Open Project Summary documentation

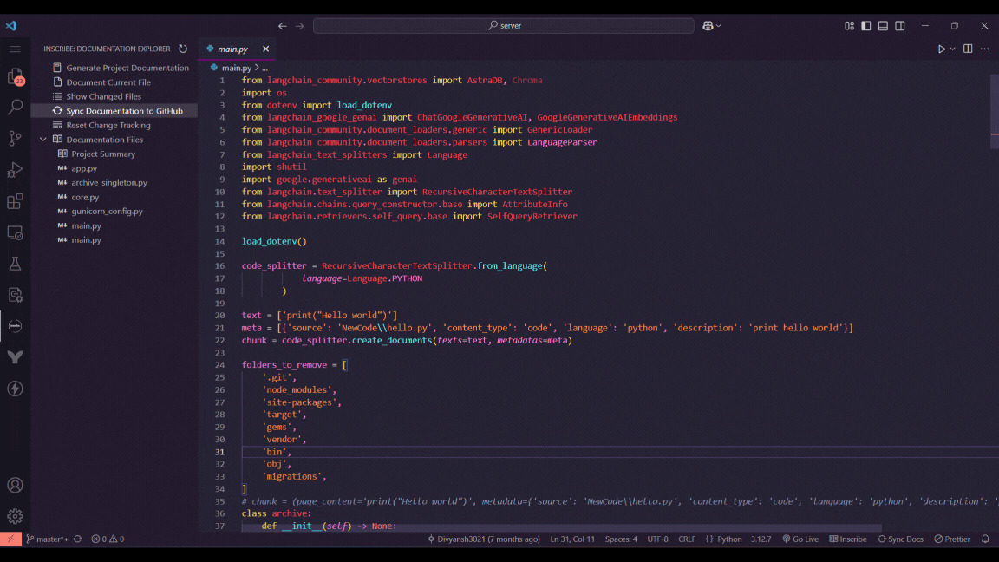click(x=103, y=154)
